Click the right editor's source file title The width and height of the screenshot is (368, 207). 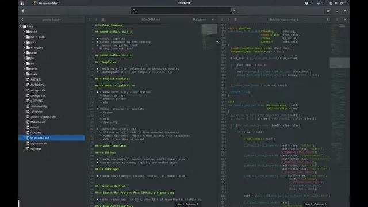(283, 20)
